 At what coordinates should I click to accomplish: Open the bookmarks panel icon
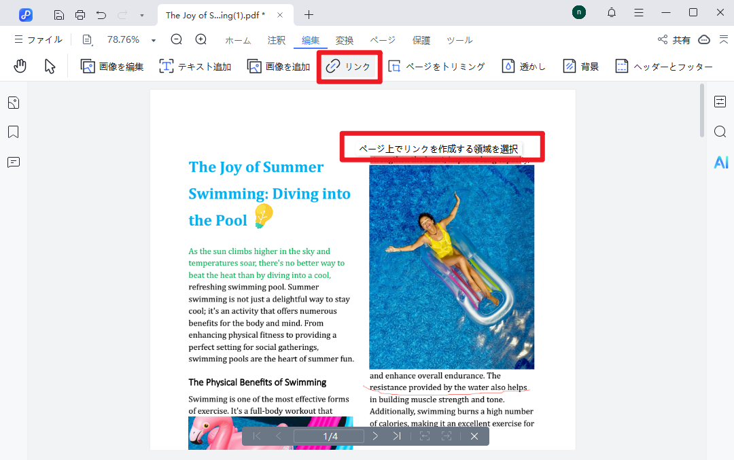coord(14,132)
